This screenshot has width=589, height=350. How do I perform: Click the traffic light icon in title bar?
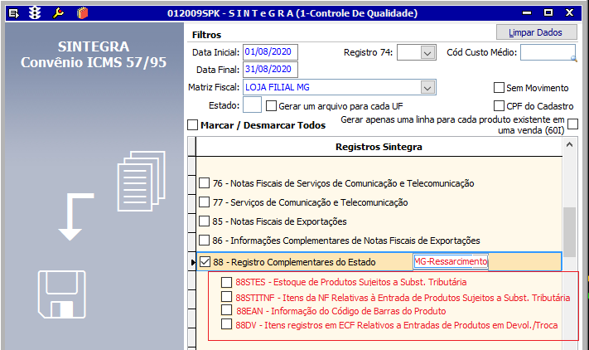click(x=35, y=13)
